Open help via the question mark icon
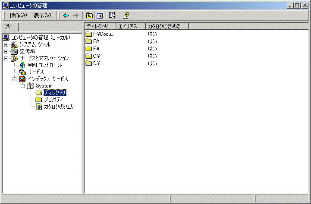Image resolution: width=311 pixels, height=204 pixels. (126, 16)
